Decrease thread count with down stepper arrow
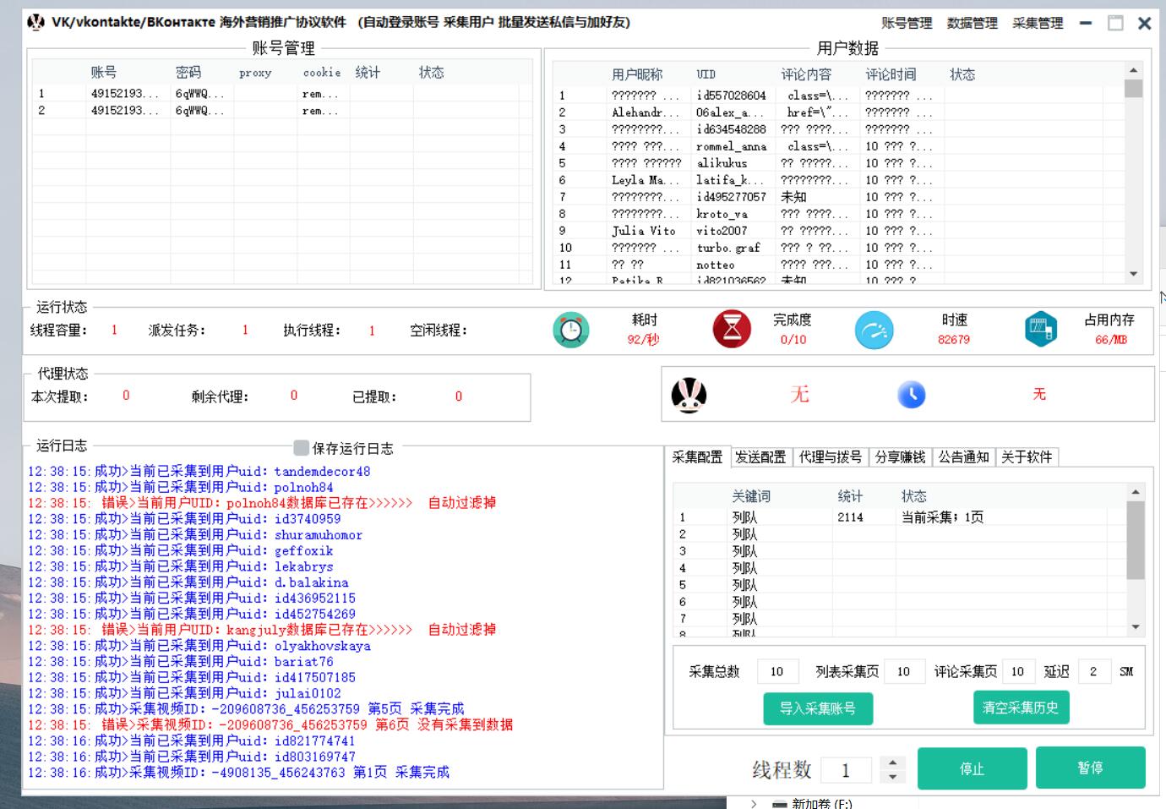 pos(892,776)
